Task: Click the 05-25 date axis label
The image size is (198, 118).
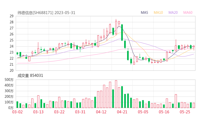Action: [185, 112]
